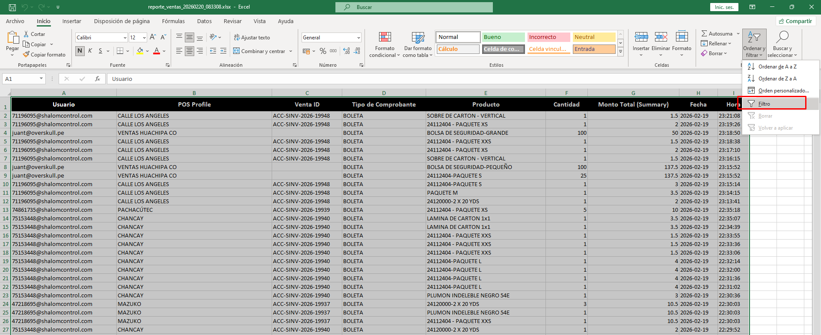Viewport: 821px width, 335px height.
Task: Click 'Dar formato como tabla' icon
Action: [418, 38]
